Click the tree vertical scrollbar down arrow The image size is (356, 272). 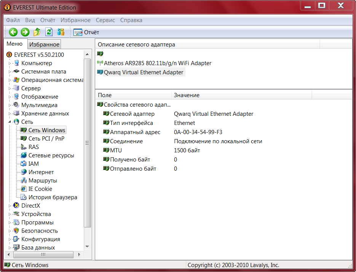tap(88, 247)
